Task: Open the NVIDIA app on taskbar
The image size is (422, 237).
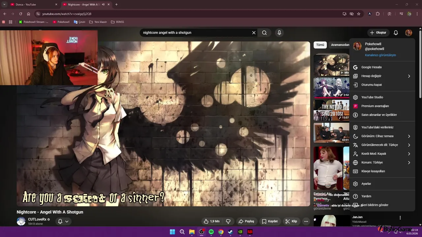Action: coord(240,232)
